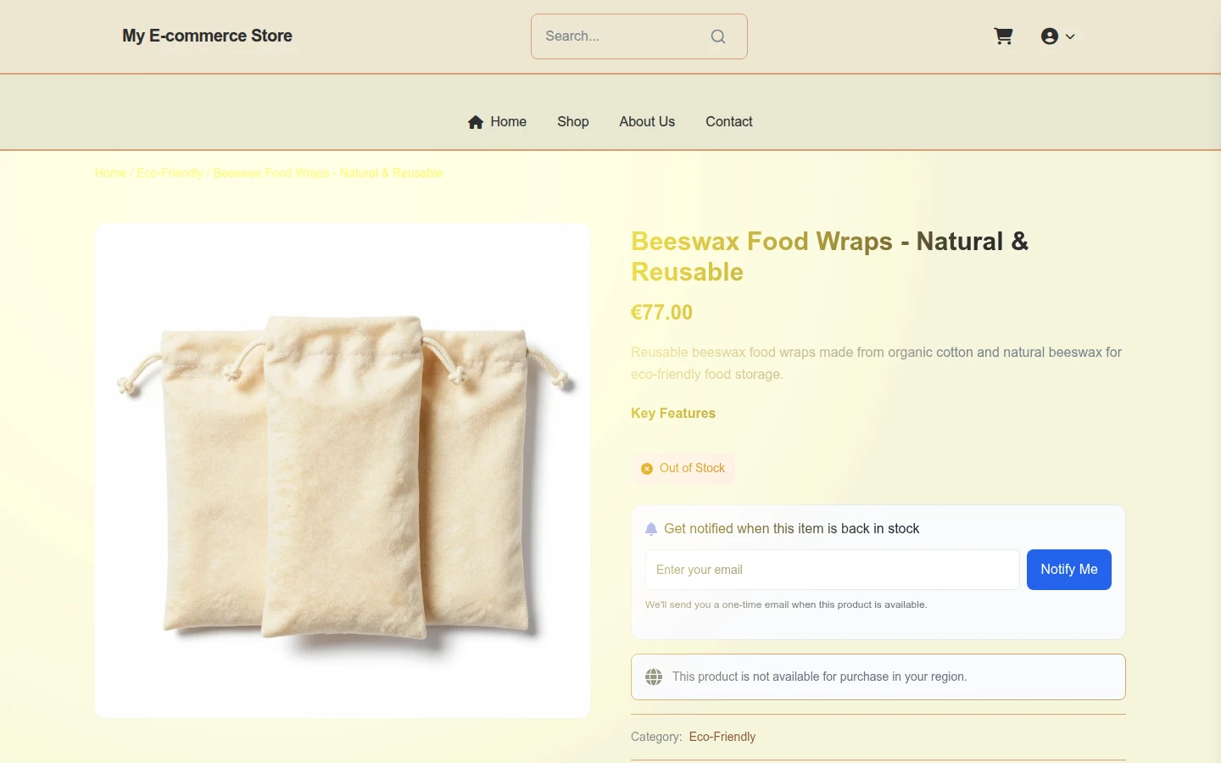Click the Enter your email field
Image resolution: width=1221 pixels, height=763 pixels.
(833, 570)
